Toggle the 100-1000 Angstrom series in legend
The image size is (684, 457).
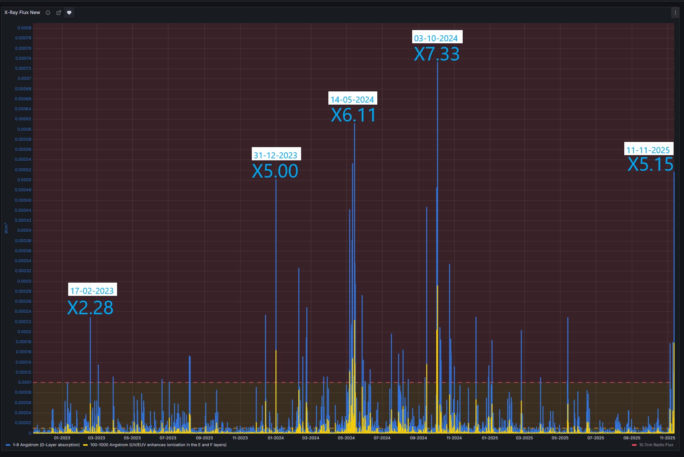(158, 445)
